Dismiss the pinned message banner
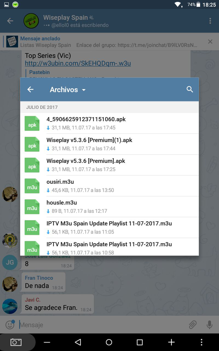Viewport: 219px width, 351px height. [210, 42]
